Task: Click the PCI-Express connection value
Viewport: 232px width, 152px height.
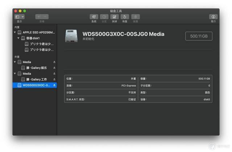Action: (129, 86)
